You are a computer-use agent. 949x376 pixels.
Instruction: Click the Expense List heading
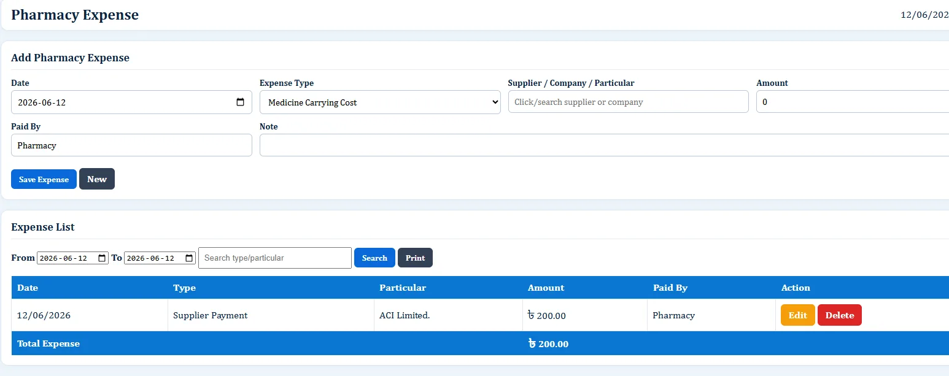tap(43, 227)
